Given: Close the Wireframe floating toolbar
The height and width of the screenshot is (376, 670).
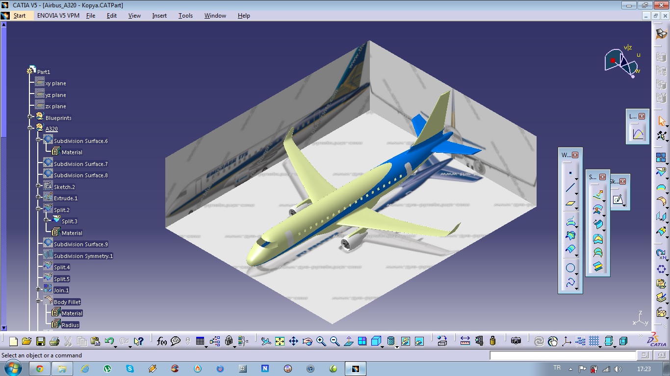Looking at the screenshot, I should [575, 155].
